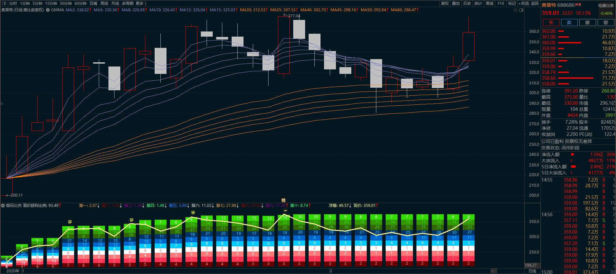Switch to the 60分钟 period tab
Viewport: 616px width, 274px height.
click(81, 4)
